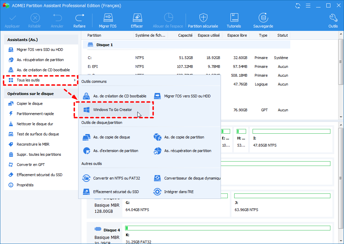
Task: Choose Intégrer dans l'RE option
Action: [x=179, y=192]
